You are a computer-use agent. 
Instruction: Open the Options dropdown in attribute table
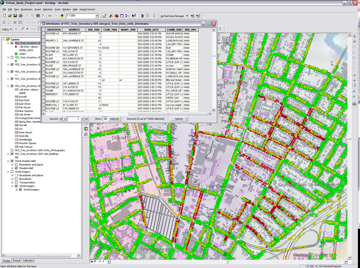[179, 119]
